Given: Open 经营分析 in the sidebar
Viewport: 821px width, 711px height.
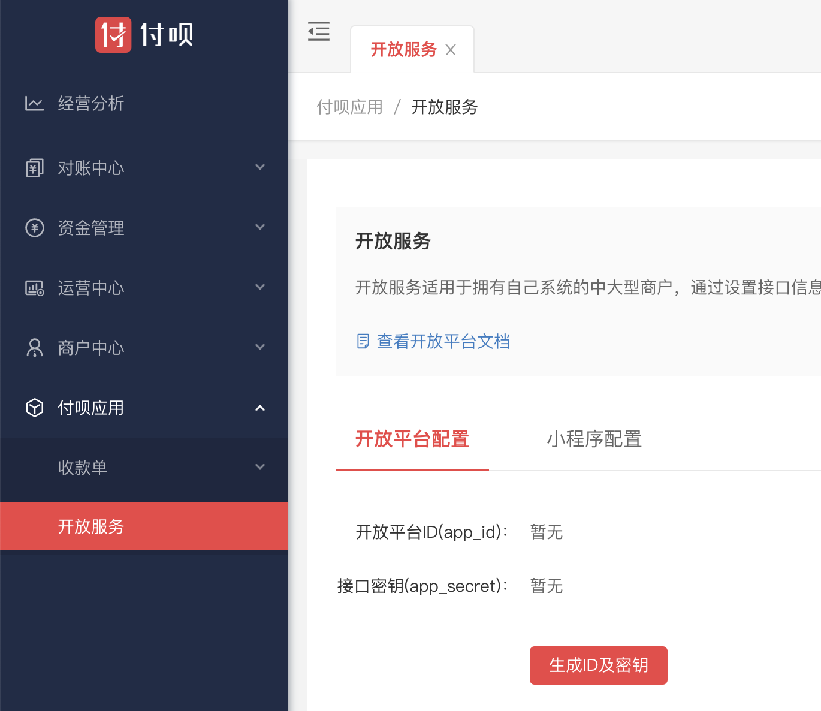Looking at the screenshot, I should 144,104.
